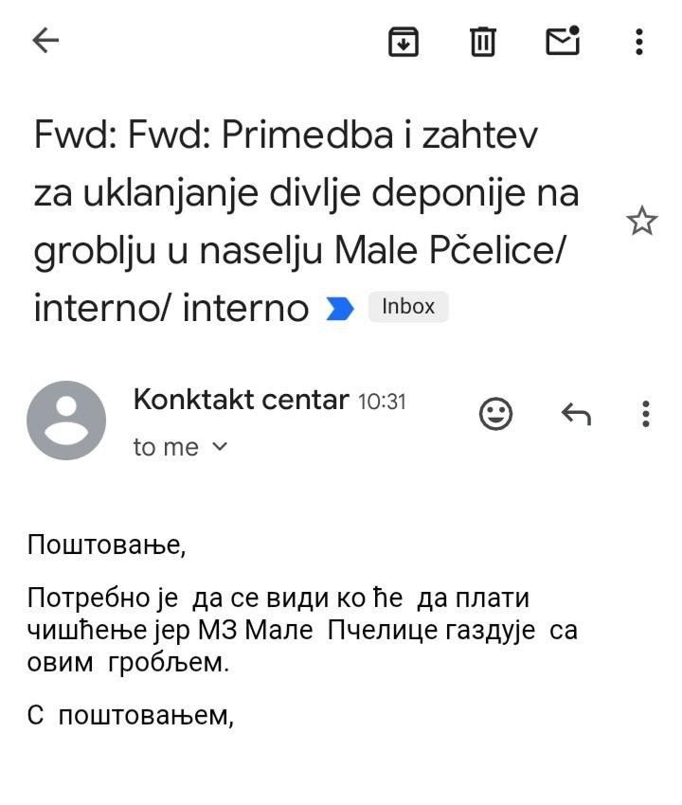This screenshot has width=682, height=805.
Task: Tap the 10:31 timestamp
Action: [x=382, y=402]
